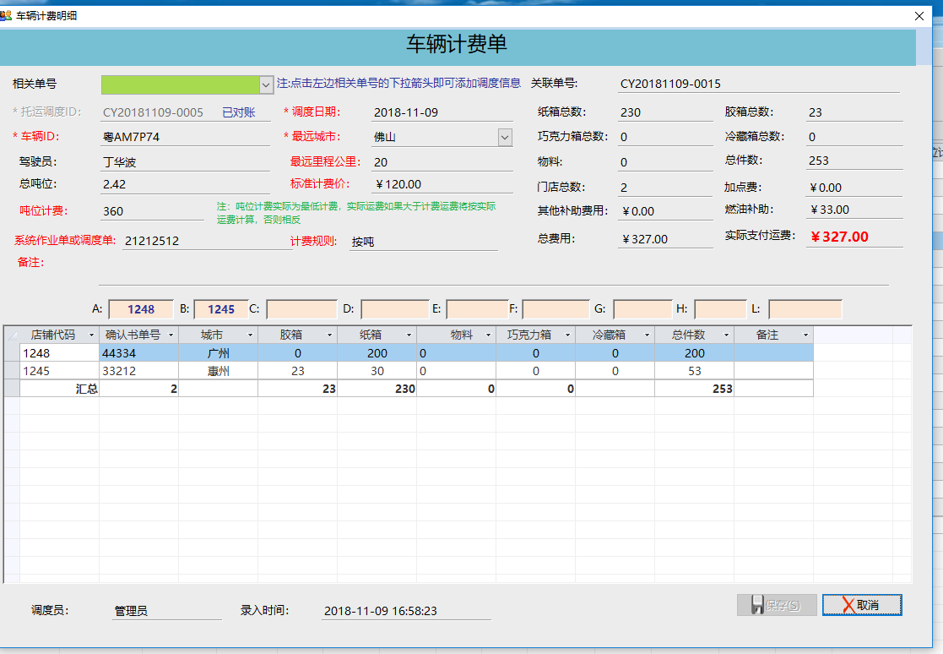Click the 驾驶员 field 丁华波
This screenshot has width=943, height=654.
click(x=185, y=162)
